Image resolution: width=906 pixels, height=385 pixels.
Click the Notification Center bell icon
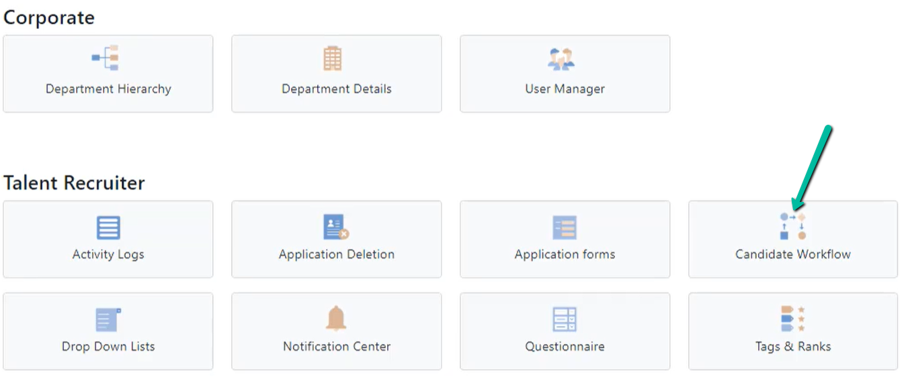336,319
